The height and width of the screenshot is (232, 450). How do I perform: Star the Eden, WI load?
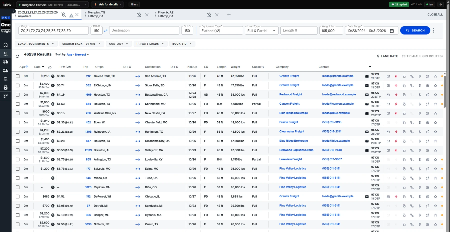(x=435, y=123)
